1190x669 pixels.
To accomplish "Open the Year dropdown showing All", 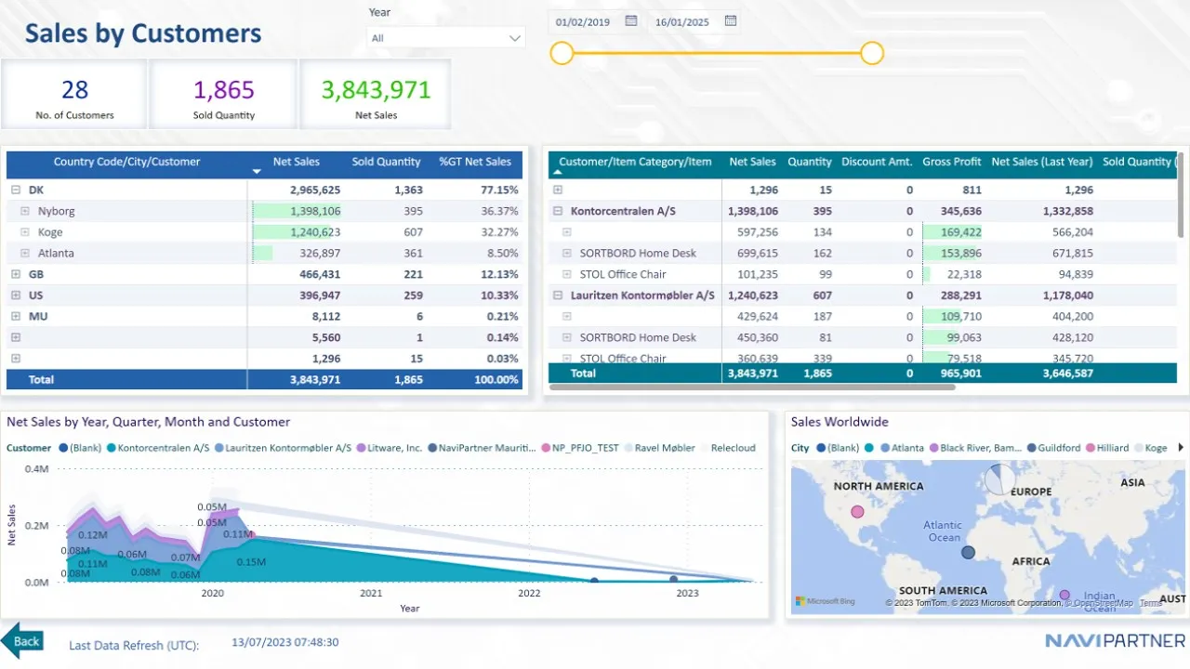I will click(446, 38).
